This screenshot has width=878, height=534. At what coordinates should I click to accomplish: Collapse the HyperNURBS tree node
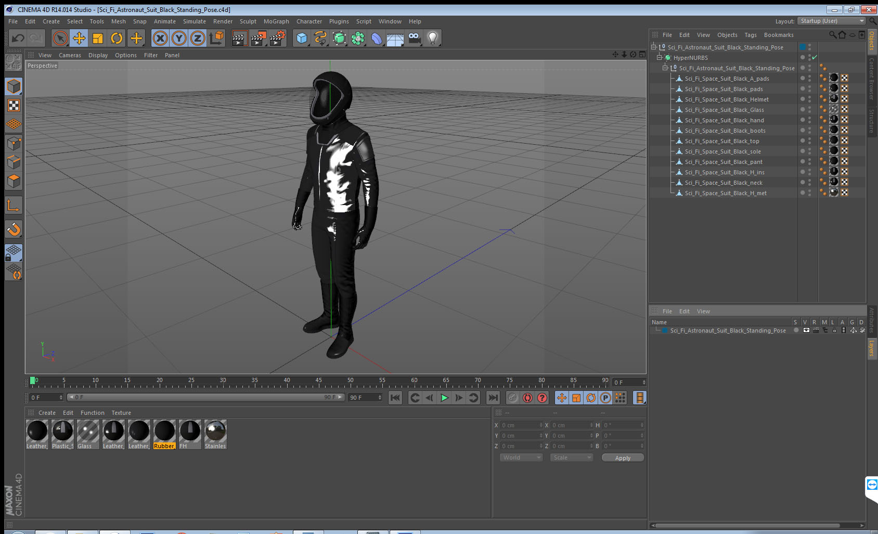click(660, 57)
